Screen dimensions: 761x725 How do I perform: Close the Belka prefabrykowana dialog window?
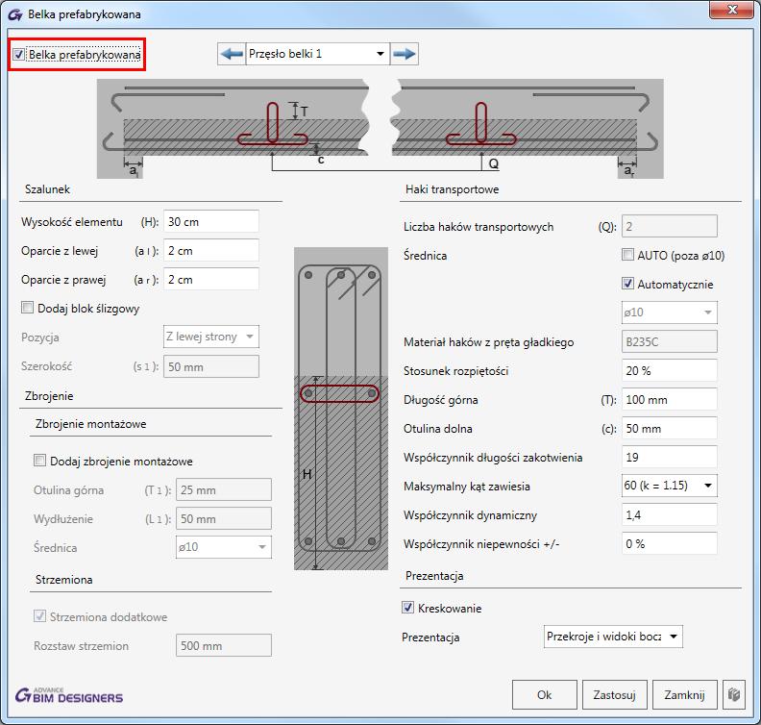(x=733, y=10)
